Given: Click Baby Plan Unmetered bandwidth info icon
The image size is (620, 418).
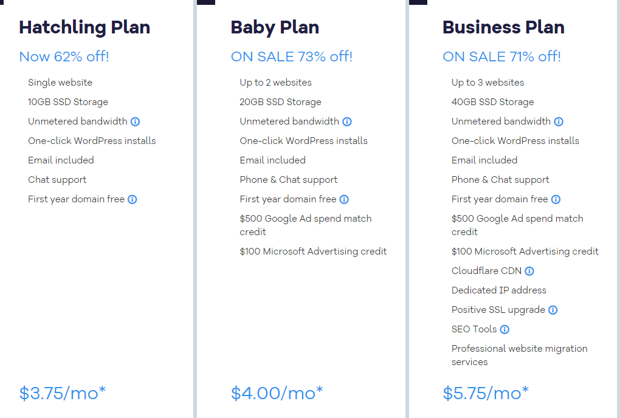Looking at the screenshot, I should 347,122.
